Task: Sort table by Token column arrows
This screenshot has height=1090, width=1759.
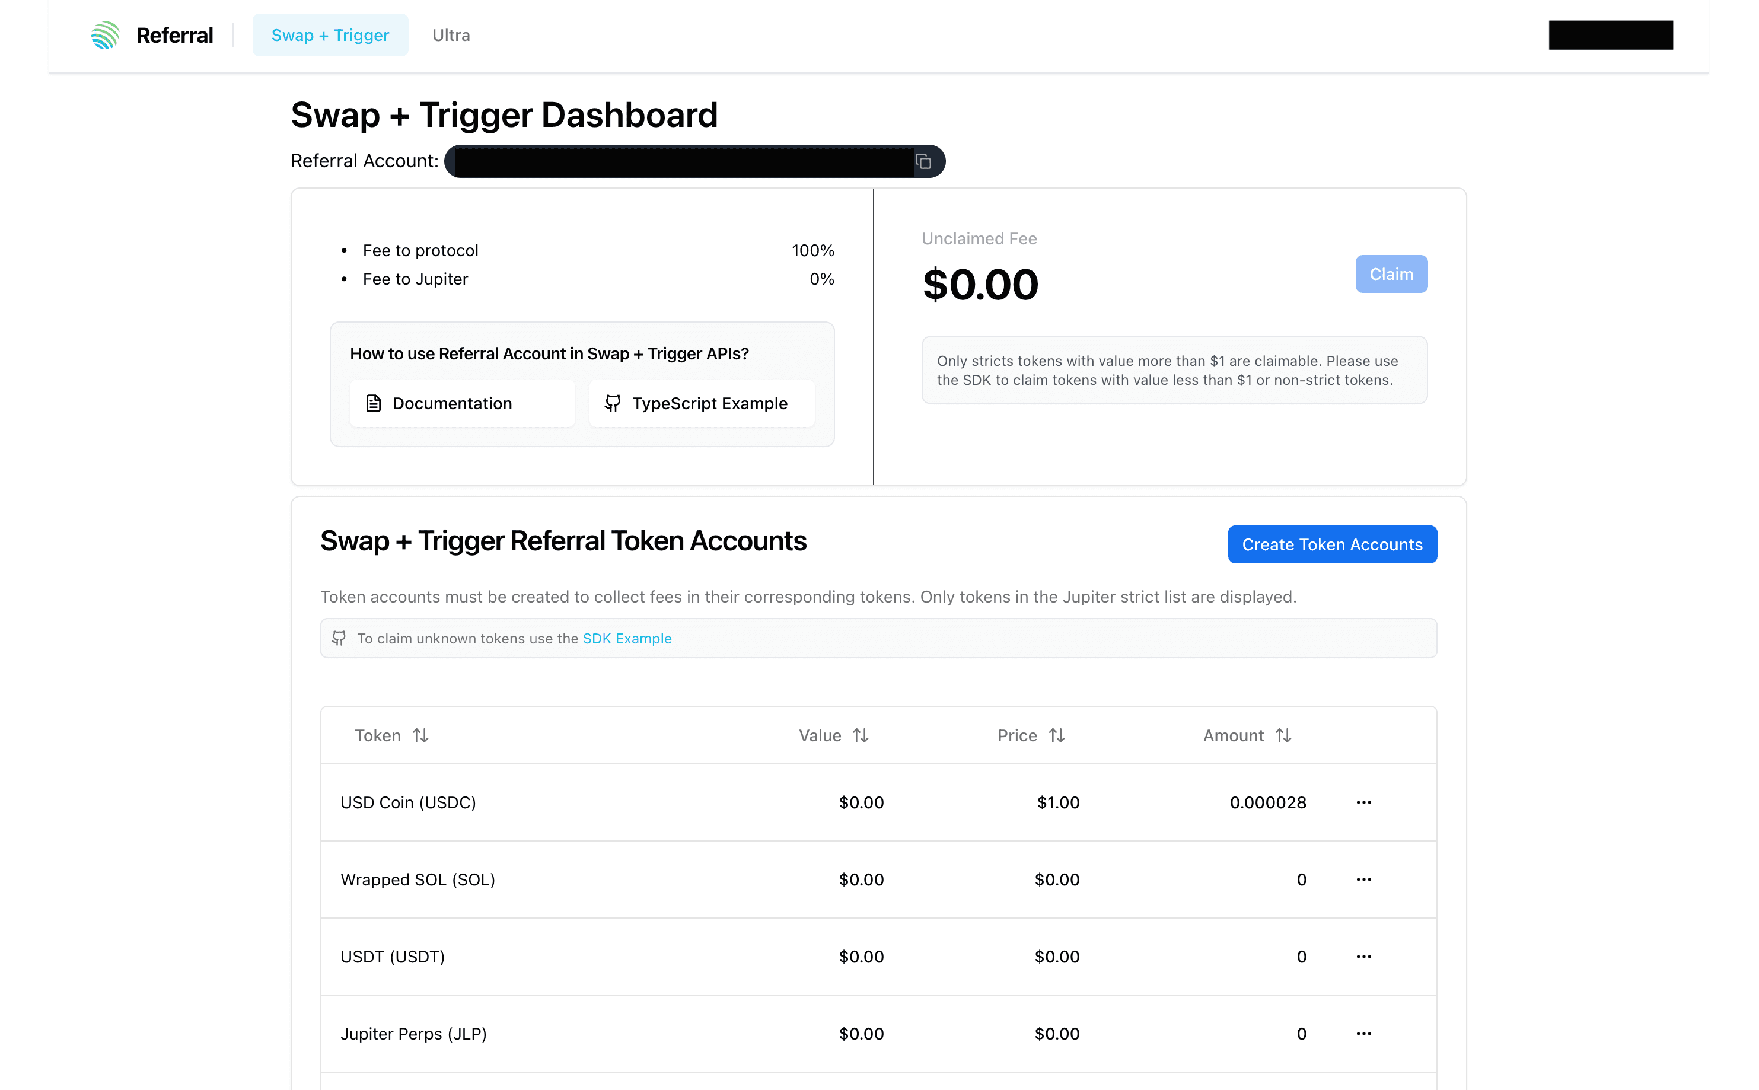Action: click(420, 735)
